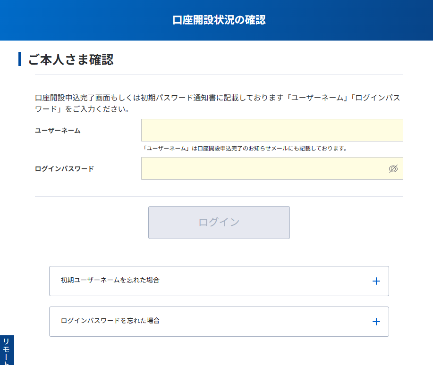Focus the ログインパスワード input field
The height and width of the screenshot is (365, 433).
point(264,168)
